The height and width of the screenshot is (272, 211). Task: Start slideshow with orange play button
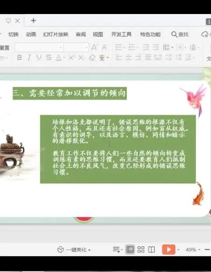tap(168, 250)
